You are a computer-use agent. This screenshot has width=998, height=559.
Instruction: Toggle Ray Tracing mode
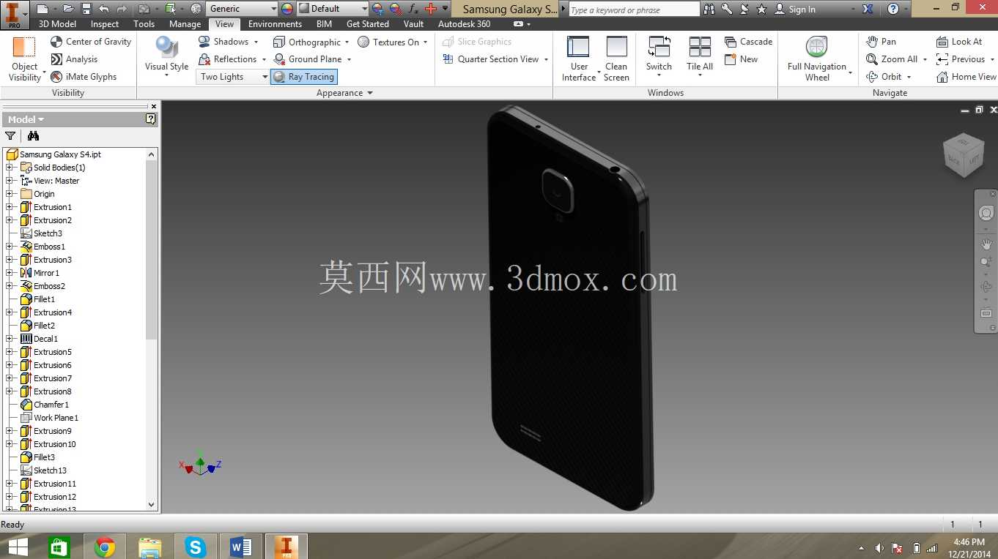303,77
